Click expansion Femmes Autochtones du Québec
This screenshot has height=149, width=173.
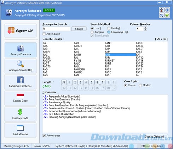[90, 108]
